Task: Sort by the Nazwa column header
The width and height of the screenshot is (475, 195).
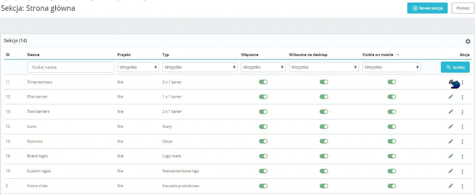Action: point(33,55)
